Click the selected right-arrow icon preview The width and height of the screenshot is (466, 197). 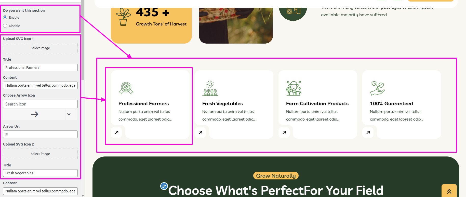tap(35, 114)
